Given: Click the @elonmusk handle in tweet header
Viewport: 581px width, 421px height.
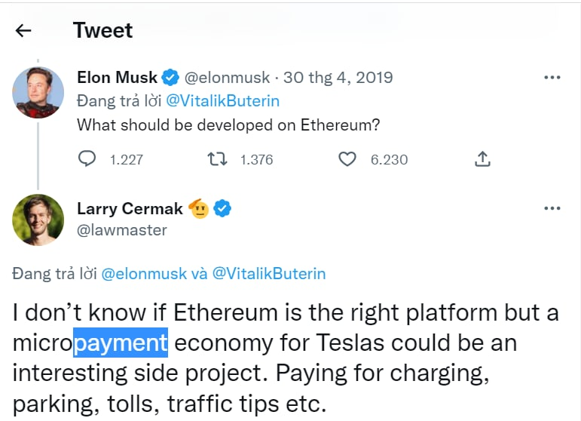Looking at the screenshot, I should click(225, 77).
